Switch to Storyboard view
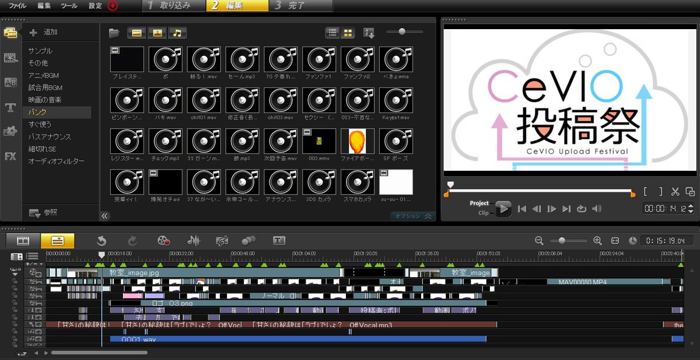The height and width of the screenshot is (360, 700). point(23,240)
